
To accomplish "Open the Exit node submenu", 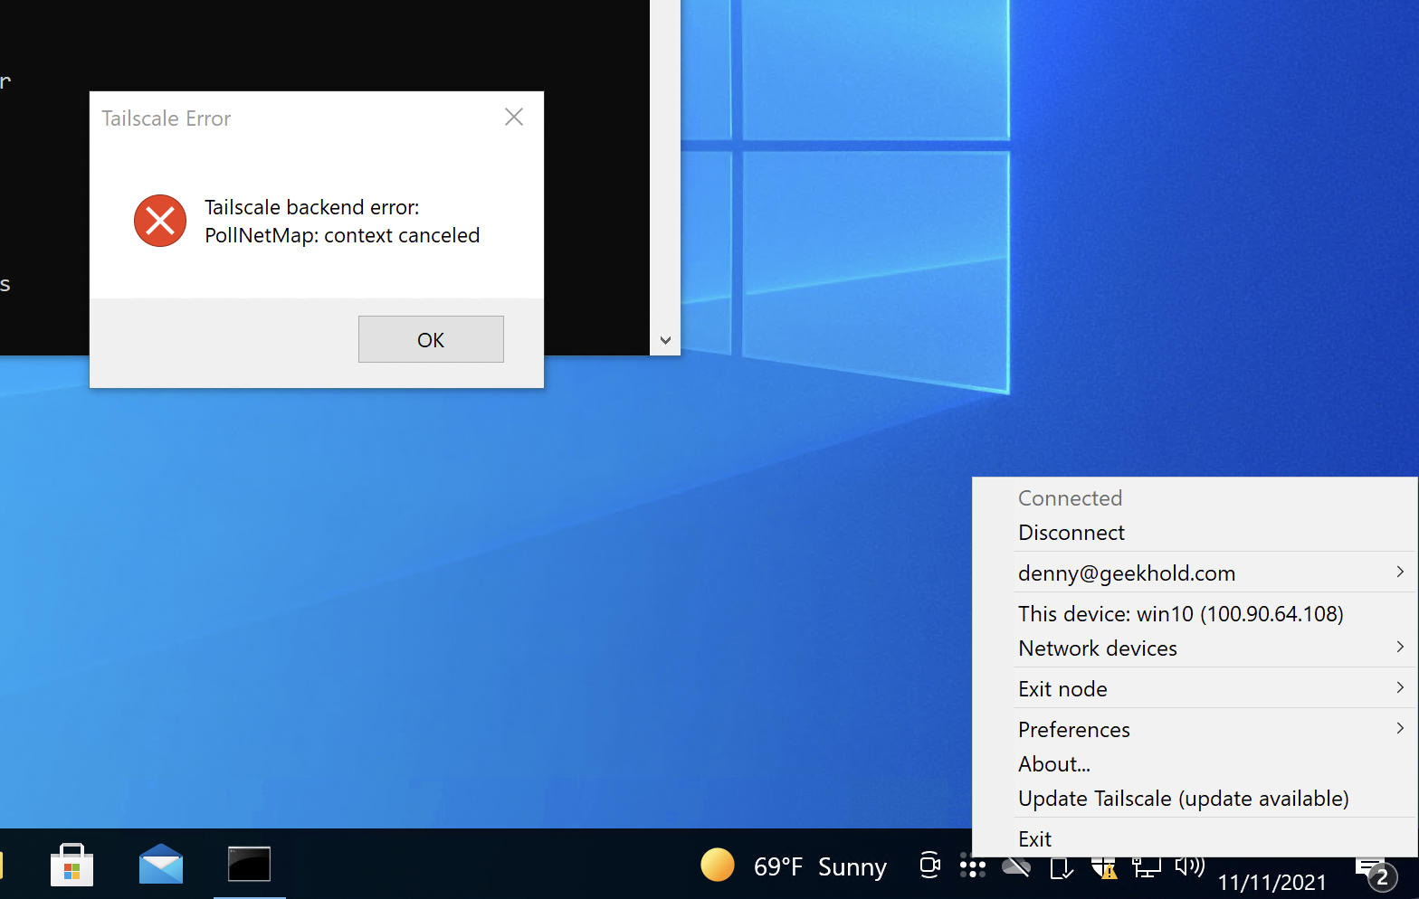I will (x=1195, y=689).
